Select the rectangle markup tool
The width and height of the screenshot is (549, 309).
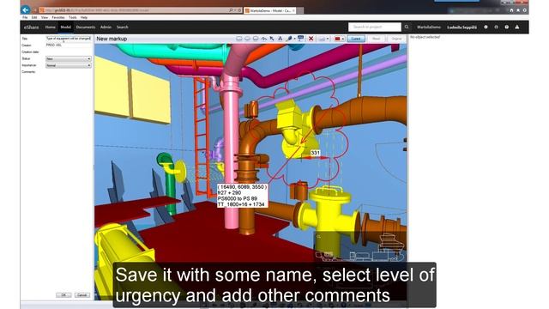[x=239, y=39]
